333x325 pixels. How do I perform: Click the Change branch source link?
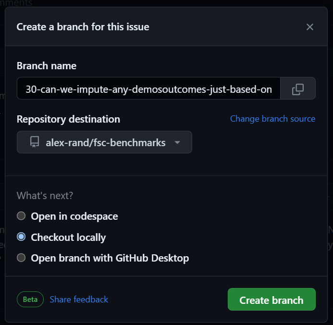272,119
